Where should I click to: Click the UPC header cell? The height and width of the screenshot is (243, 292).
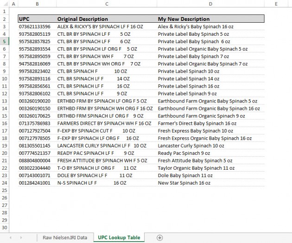[x=37, y=19]
